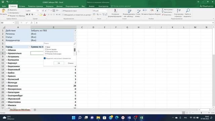Toggle italic formatting (К)
Screen dimensions: 215x121
30,14
